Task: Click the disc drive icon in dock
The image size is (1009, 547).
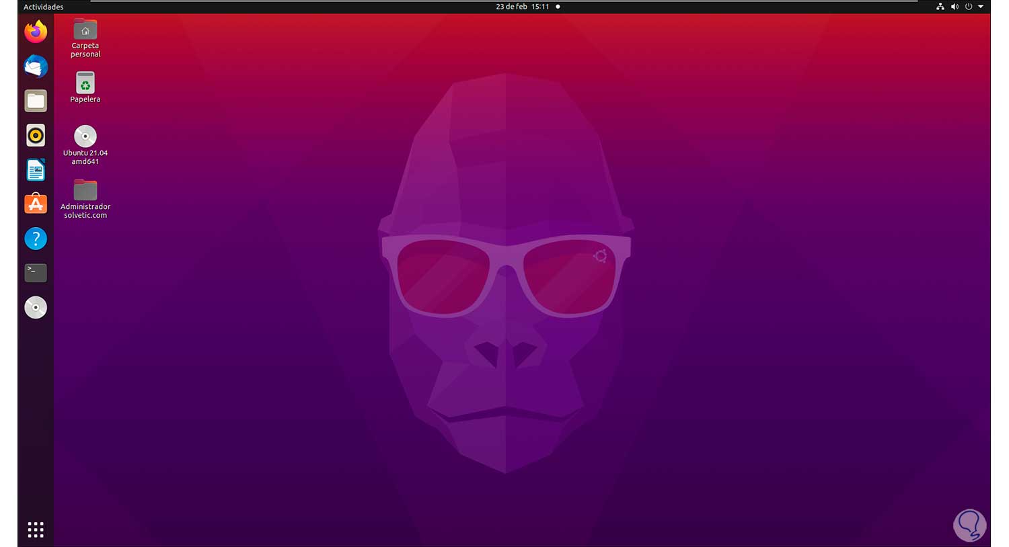Action: 36,307
